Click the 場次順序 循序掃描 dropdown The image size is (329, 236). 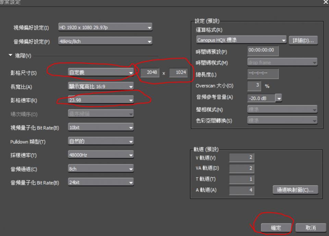click(101, 114)
